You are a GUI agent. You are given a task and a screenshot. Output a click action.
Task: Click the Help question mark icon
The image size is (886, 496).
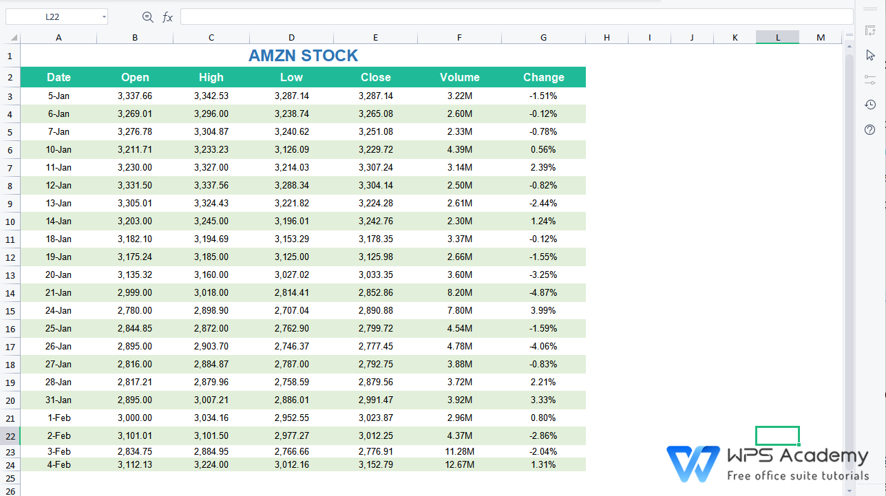(x=869, y=129)
